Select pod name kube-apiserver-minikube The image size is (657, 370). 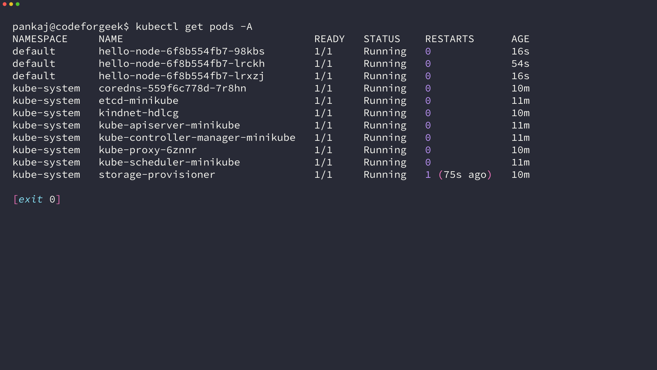169,125
